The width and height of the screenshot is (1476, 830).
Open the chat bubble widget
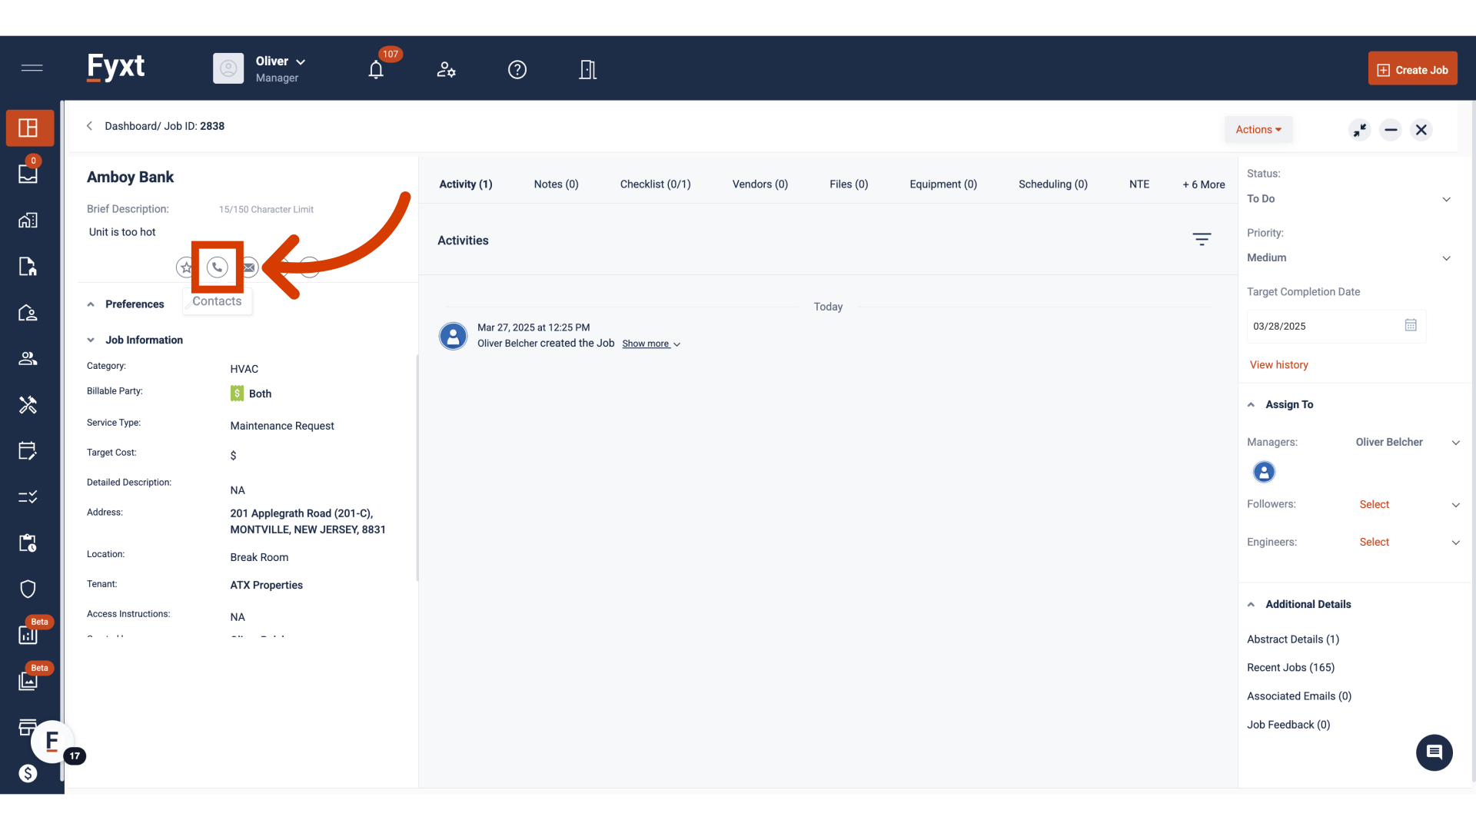[x=1434, y=752]
